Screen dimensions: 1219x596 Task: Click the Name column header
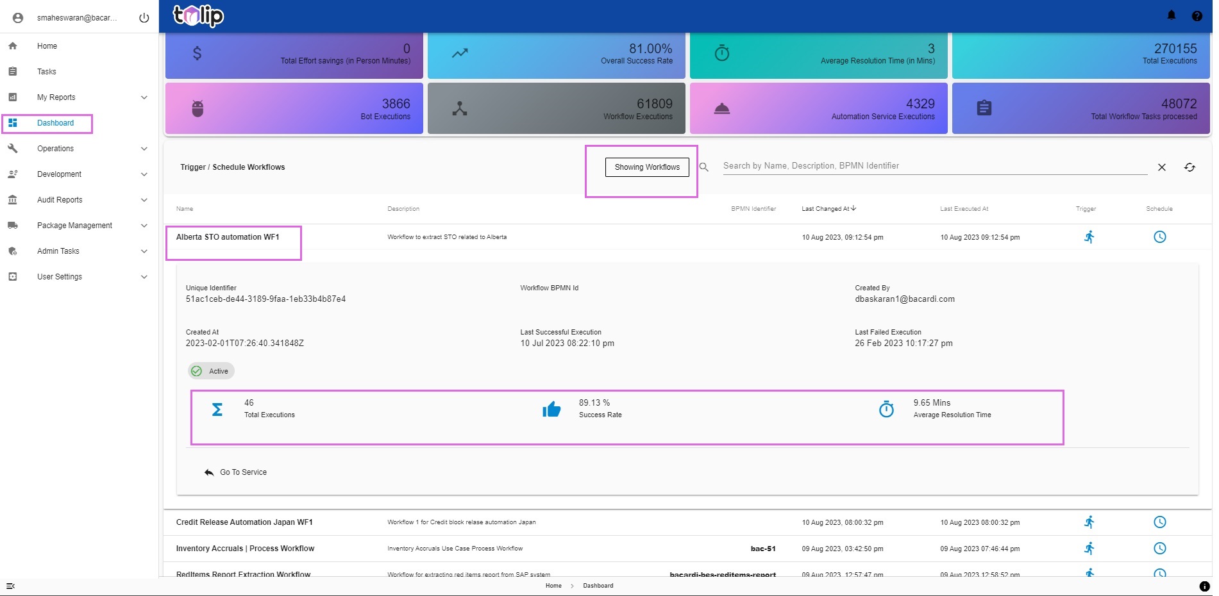pos(185,209)
